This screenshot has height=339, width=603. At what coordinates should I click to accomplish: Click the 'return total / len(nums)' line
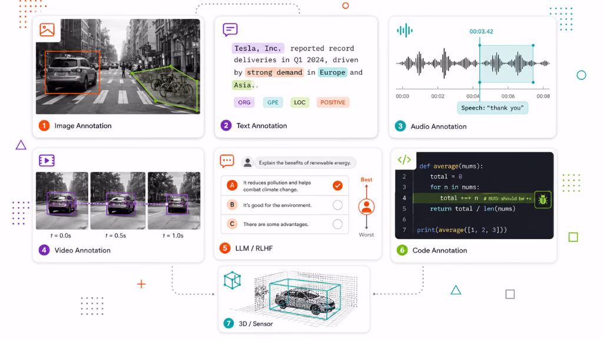point(473,209)
